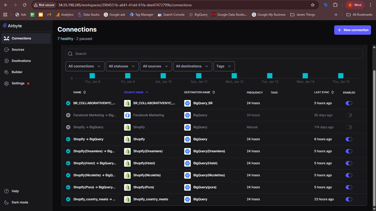Click sync bar for Thu, Jan 8
Viewport: 376px width, 211px height.
(x=92, y=76)
